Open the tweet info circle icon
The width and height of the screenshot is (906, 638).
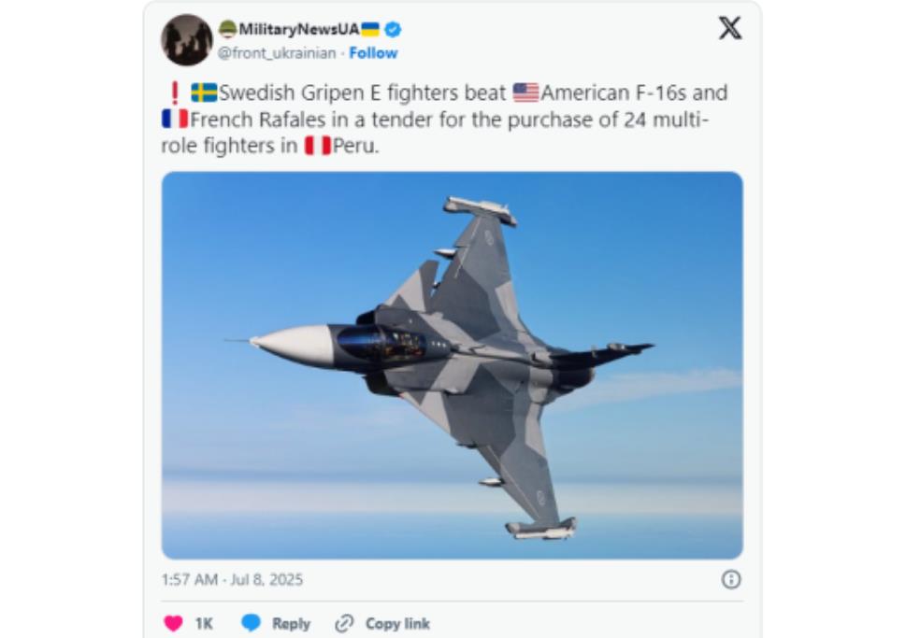tap(731, 579)
